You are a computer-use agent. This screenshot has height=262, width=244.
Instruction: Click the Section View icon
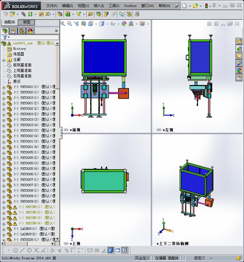[83, 24]
